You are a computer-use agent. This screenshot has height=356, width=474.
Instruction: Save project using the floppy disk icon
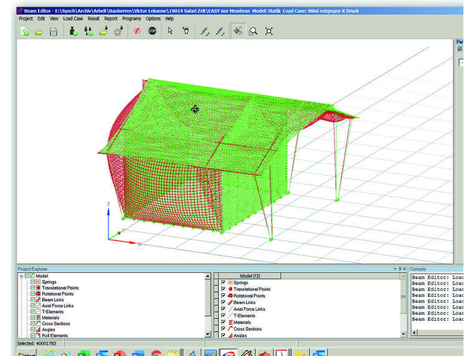53,31
